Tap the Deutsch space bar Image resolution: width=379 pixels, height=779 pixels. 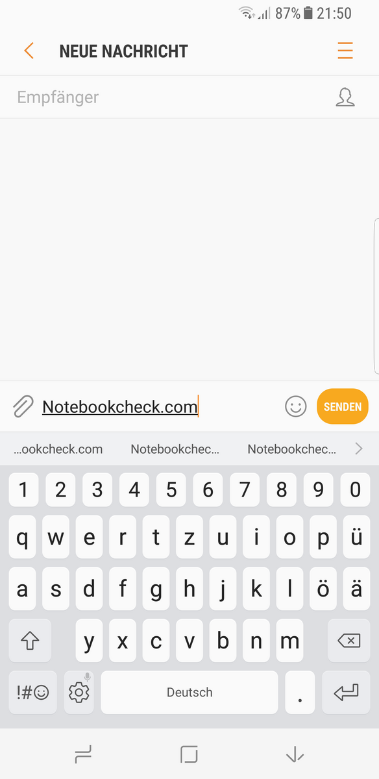coord(189,692)
